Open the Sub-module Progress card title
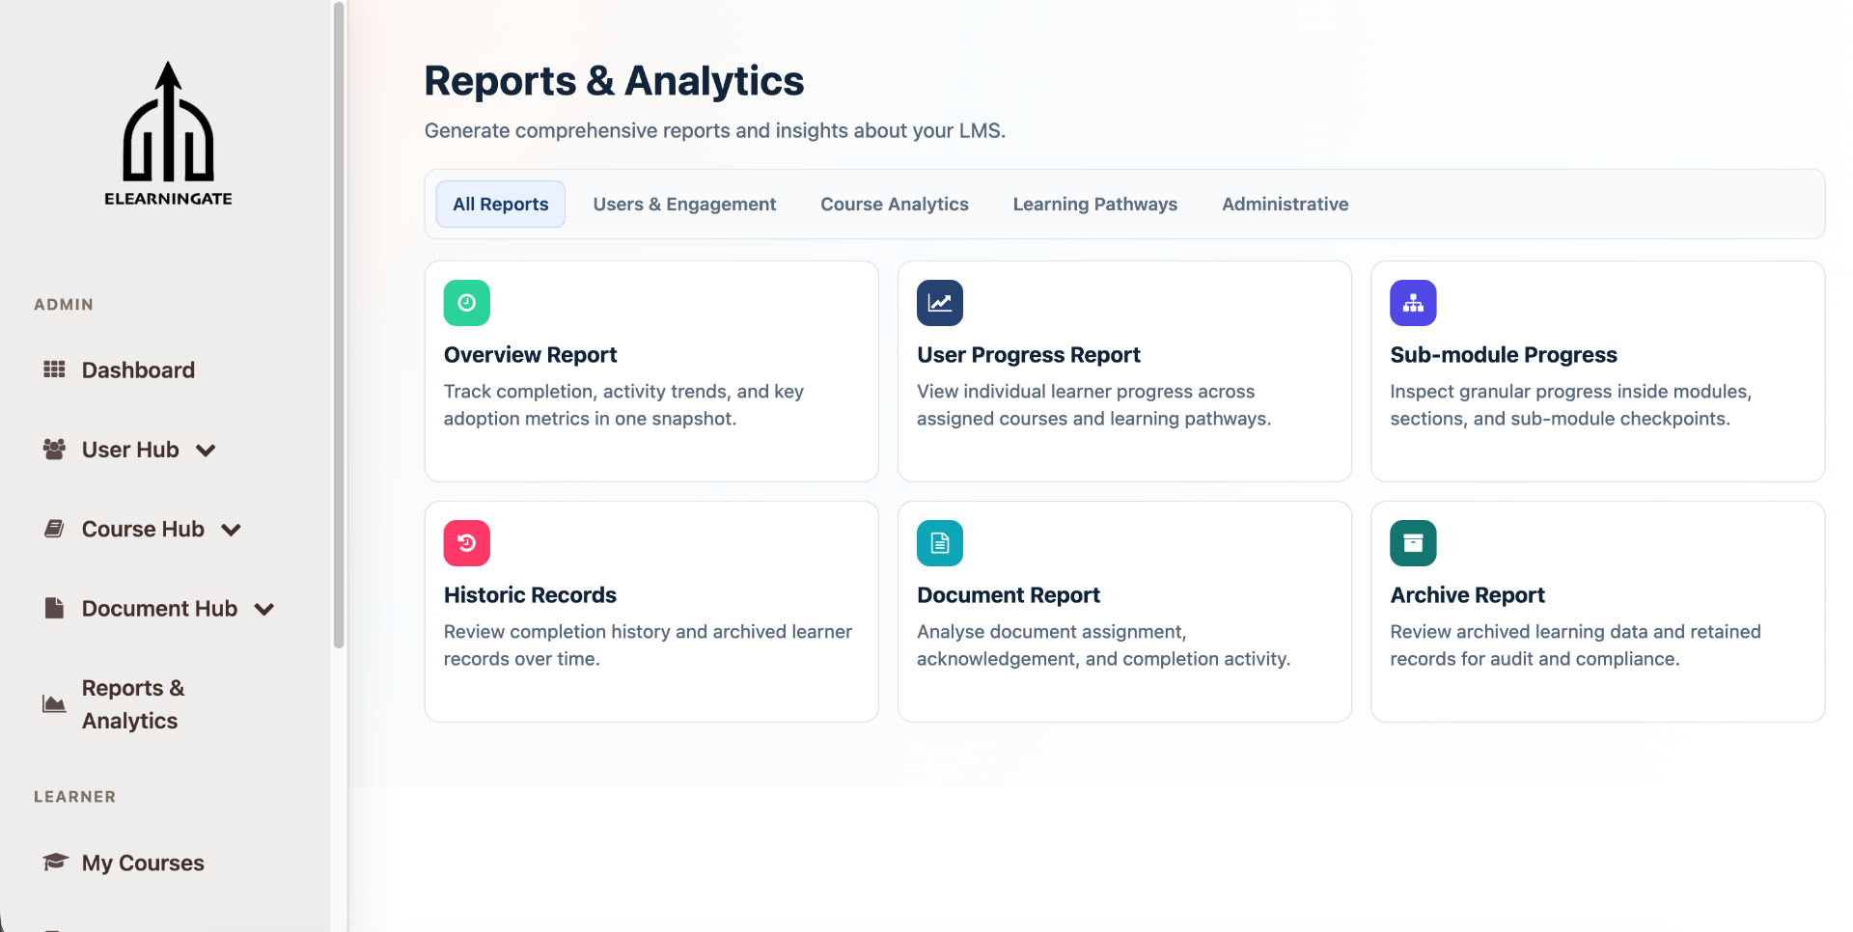This screenshot has width=1853, height=932. coord(1504,355)
